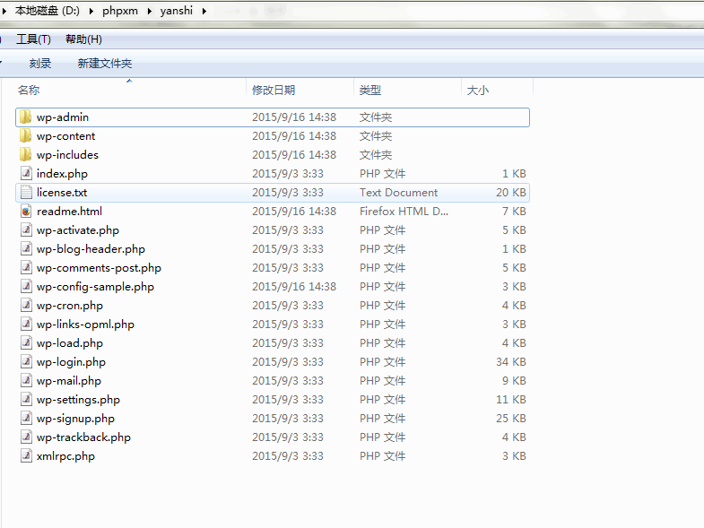Select the license.txt document icon
The image size is (704, 528).
coord(26,193)
